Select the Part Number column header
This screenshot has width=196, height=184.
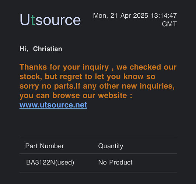coord(45,146)
